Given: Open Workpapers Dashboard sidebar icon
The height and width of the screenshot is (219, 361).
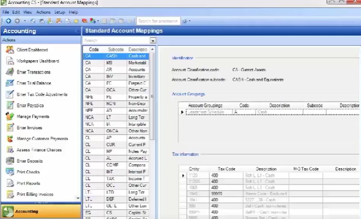Looking at the screenshot, I should pyautogui.click(x=10, y=61).
